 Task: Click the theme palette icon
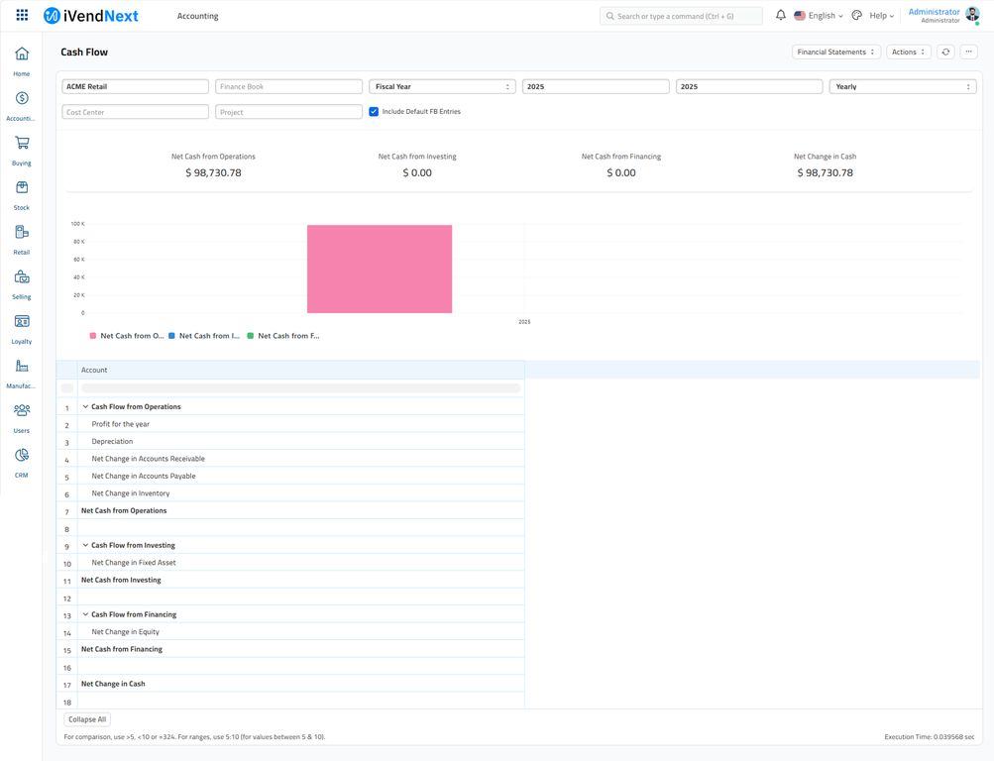coord(856,15)
